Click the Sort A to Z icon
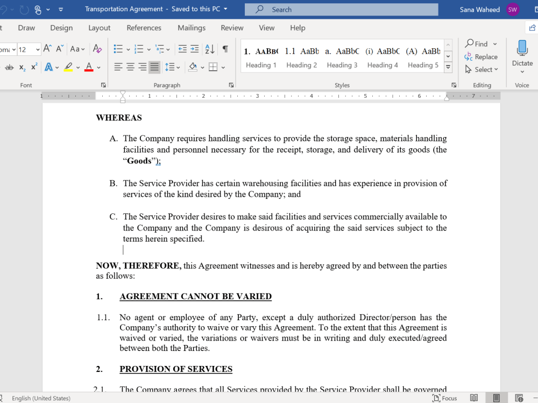Image resolution: width=538 pixels, height=403 pixels. 210,49
